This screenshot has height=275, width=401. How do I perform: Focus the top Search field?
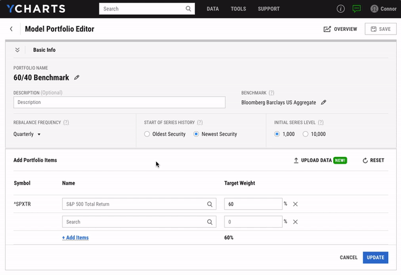(147, 9)
